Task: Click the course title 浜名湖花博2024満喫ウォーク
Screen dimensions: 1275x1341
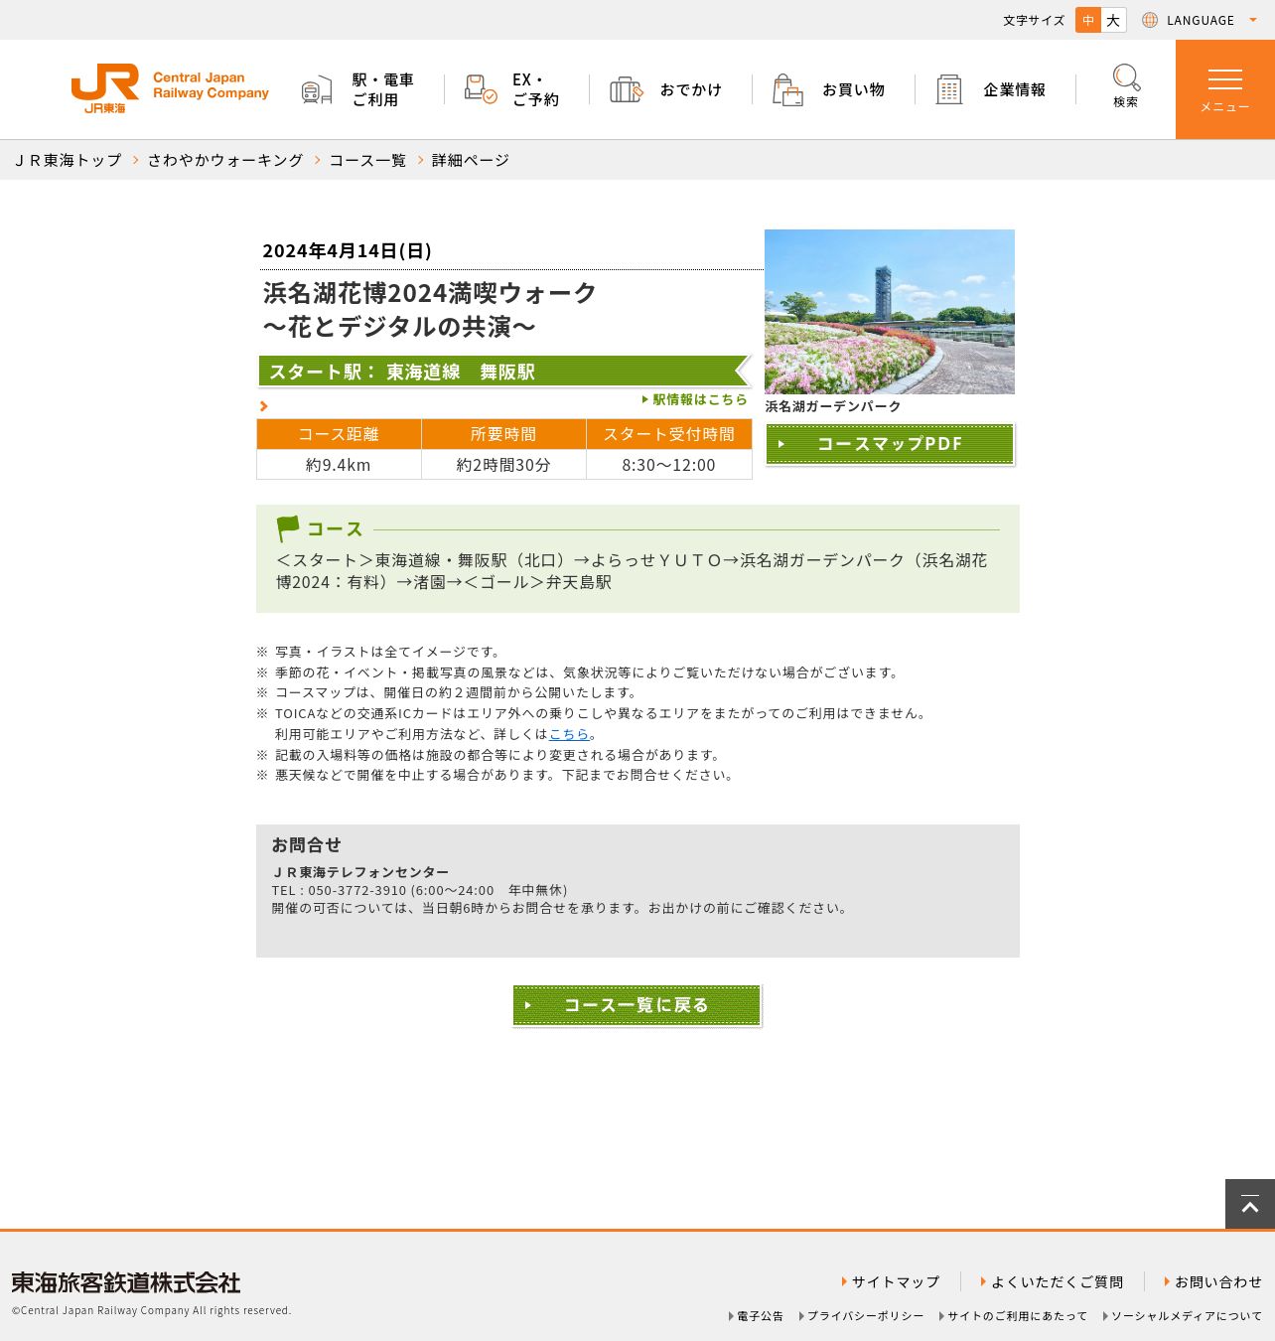Action: [429, 293]
